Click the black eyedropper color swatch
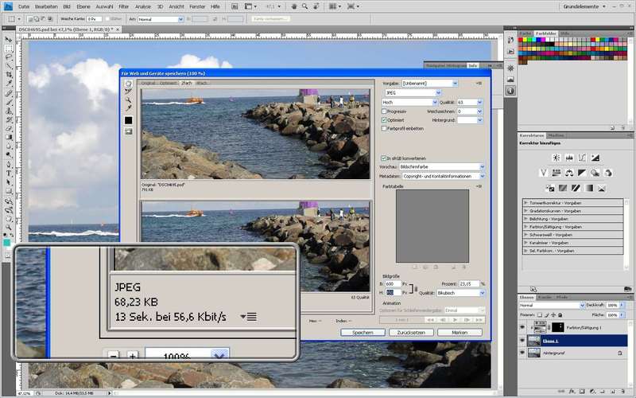 coord(128,120)
